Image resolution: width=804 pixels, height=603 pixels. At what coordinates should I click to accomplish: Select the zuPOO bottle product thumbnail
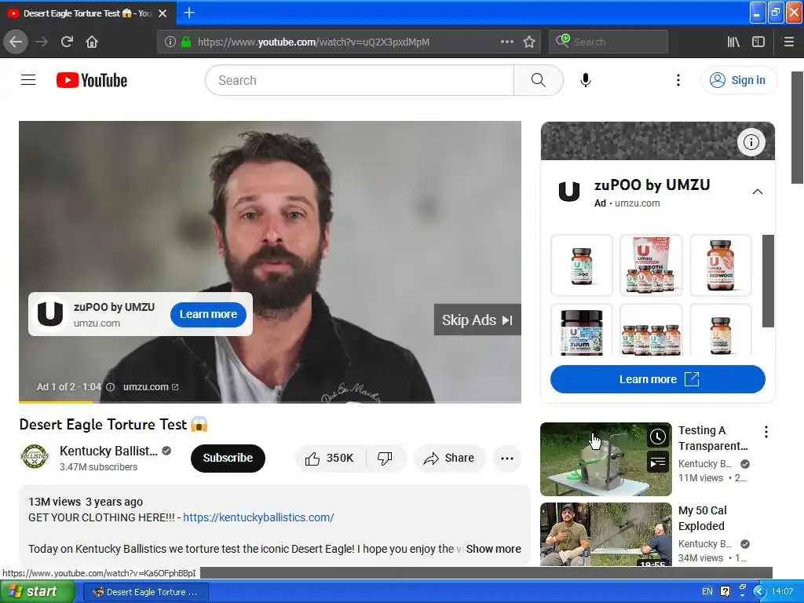582,265
